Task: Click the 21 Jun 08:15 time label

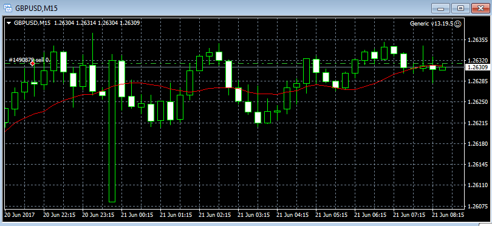Action: (x=448, y=215)
